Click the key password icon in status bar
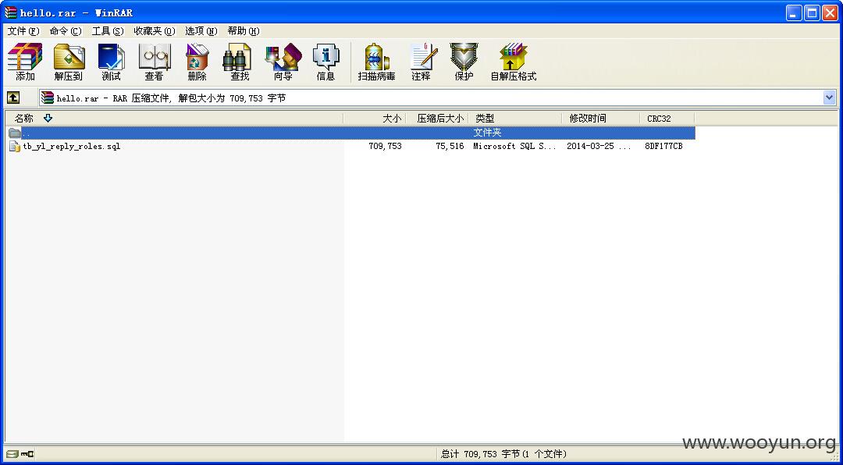 click(27, 454)
